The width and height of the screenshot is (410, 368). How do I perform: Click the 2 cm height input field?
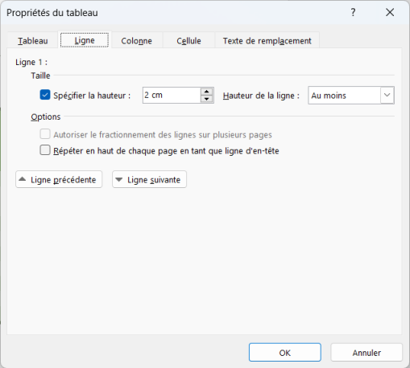(x=172, y=95)
